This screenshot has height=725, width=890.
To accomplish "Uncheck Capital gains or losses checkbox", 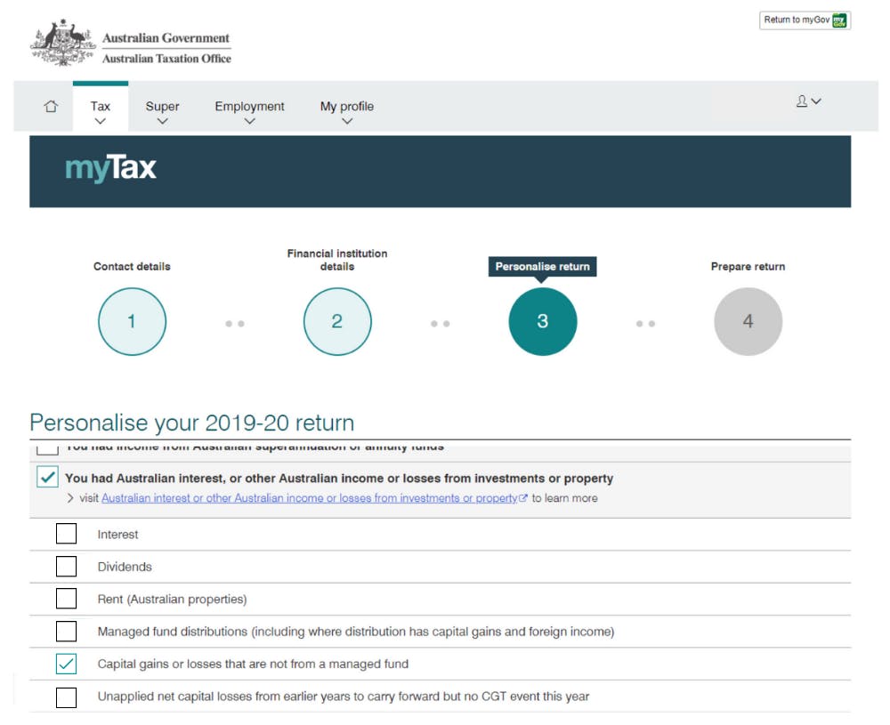I will (67, 664).
